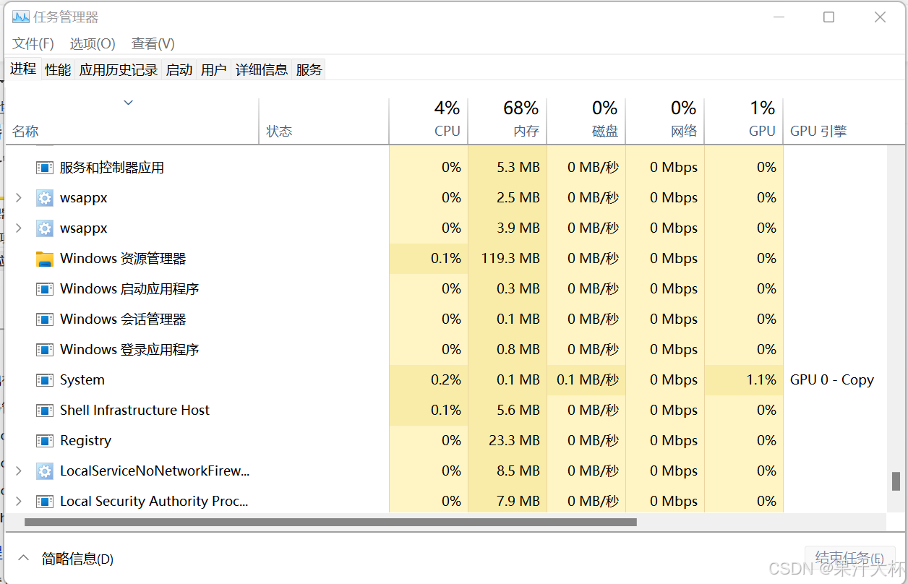908x584 pixels.
Task: Click the Local Security Authority Process icon
Action: click(45, 502)
